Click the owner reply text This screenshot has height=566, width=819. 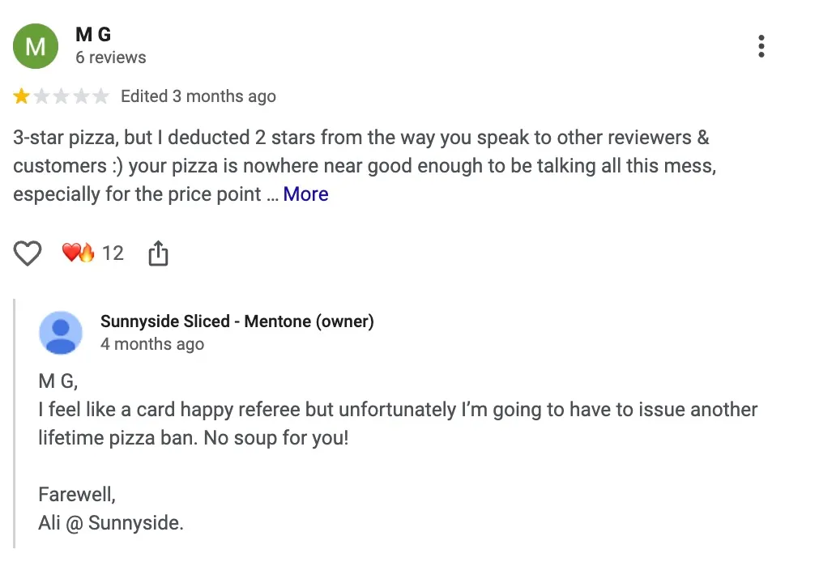point(397,423)
